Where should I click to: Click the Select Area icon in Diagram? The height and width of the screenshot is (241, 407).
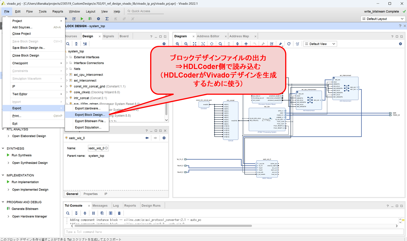tap(203, 44)
